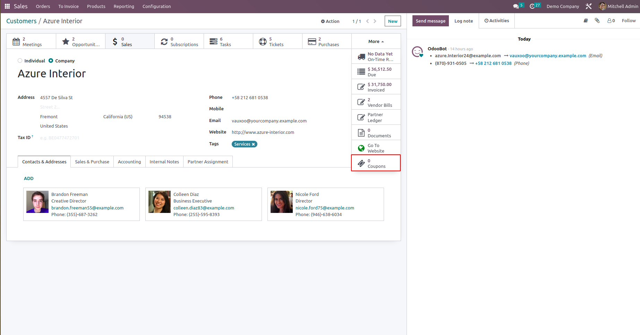This screenshot has height=335, width=640.
Task: Remove the Services tag
Action: 253,144
